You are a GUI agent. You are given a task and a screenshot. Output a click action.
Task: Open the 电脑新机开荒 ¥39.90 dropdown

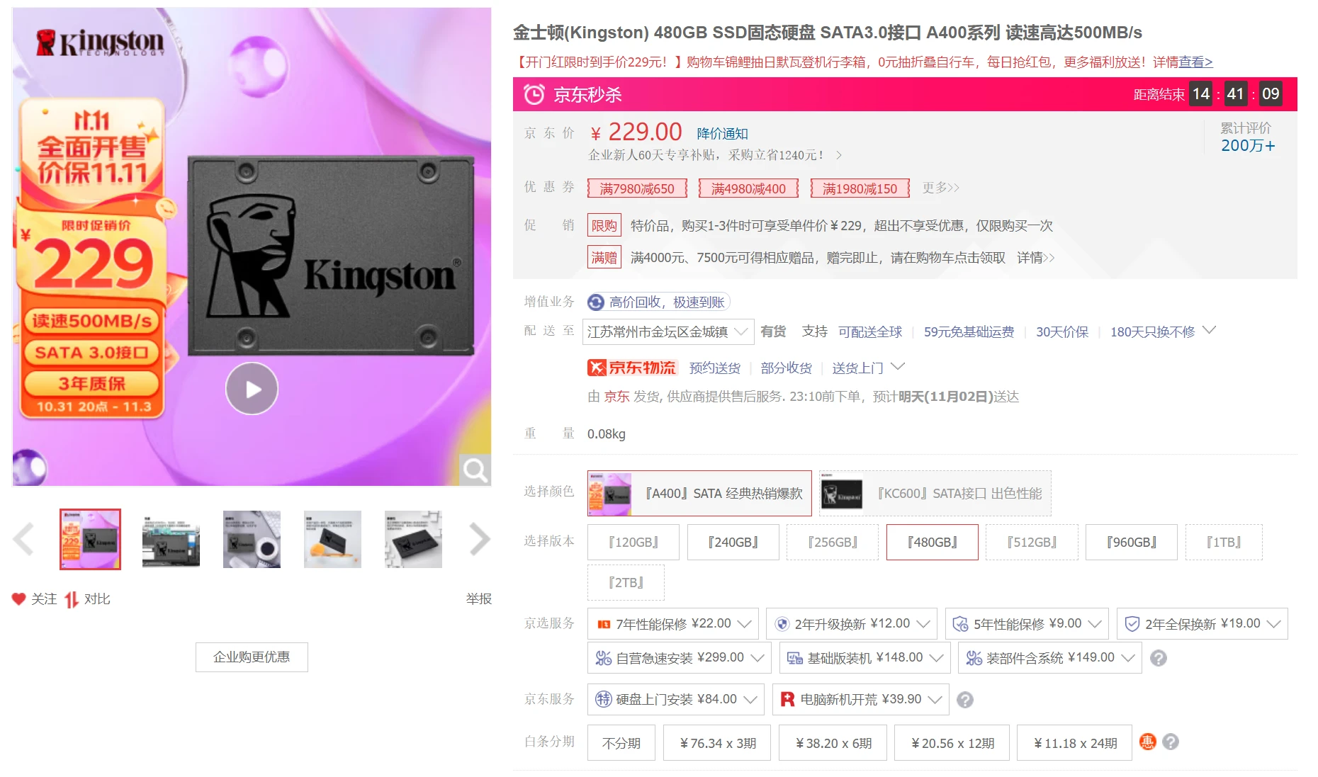[x=861, y=699]
